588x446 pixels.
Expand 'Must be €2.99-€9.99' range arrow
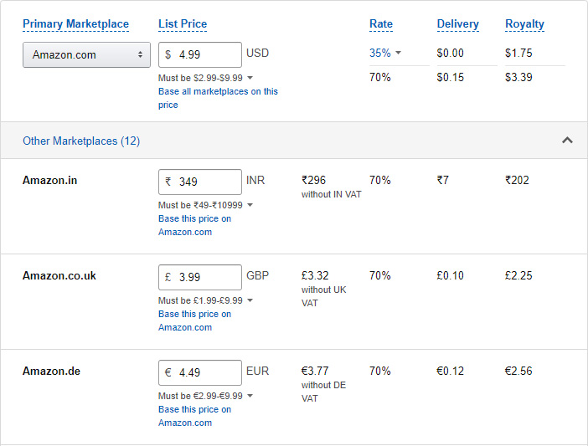250,396
